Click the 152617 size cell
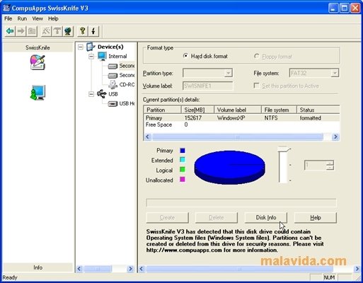 (x=193, y=118)
